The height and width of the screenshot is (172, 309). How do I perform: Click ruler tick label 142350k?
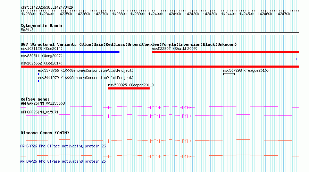[x=65, y=14]
